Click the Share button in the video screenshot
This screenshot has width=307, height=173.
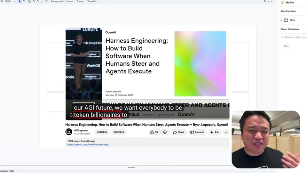pos(178,132)
